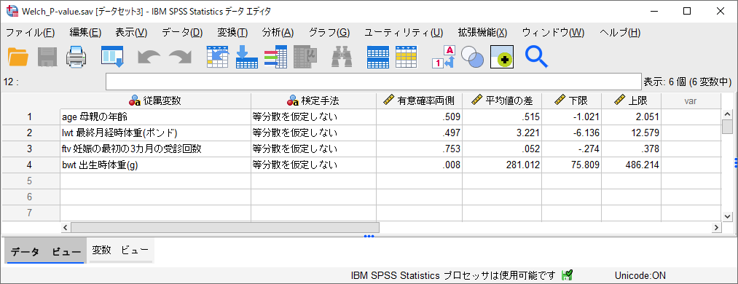738x284 pixels.
Task: Open ヘルプ(H) menu
Action: [x=620, y=33]
